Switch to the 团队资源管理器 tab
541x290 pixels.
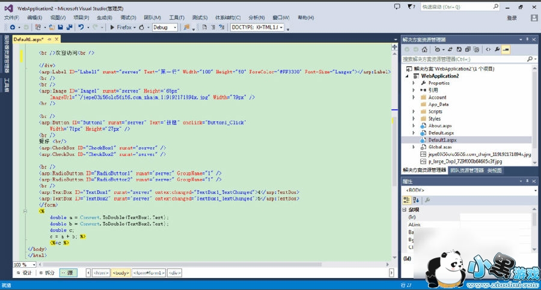[x=466, y=170]
